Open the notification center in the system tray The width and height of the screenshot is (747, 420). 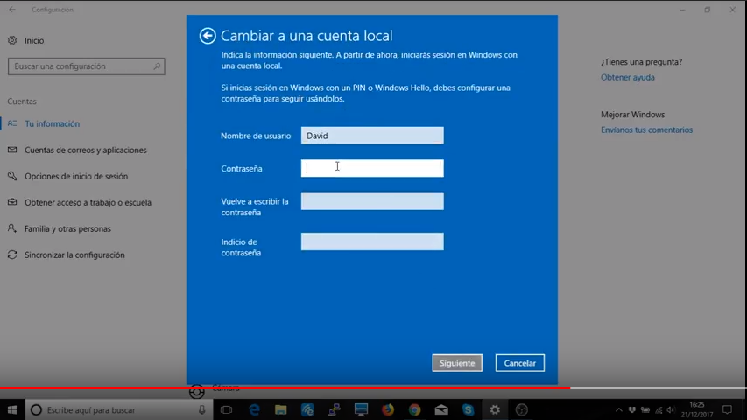pos(727,409)
